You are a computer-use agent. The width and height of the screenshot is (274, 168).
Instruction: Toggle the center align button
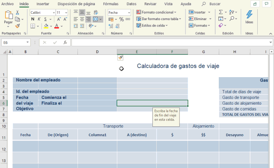point(82,19)
